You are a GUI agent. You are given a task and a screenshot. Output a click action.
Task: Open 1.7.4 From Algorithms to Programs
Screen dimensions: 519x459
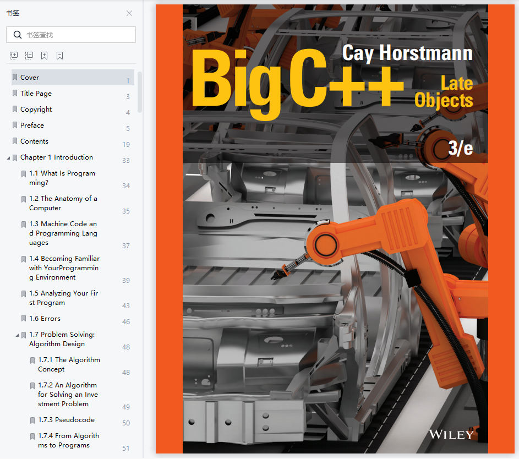(x=68, y=440)
